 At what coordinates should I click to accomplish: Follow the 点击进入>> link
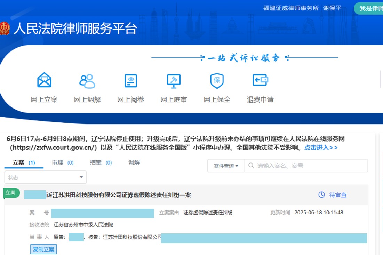click(x=321, y=148)
